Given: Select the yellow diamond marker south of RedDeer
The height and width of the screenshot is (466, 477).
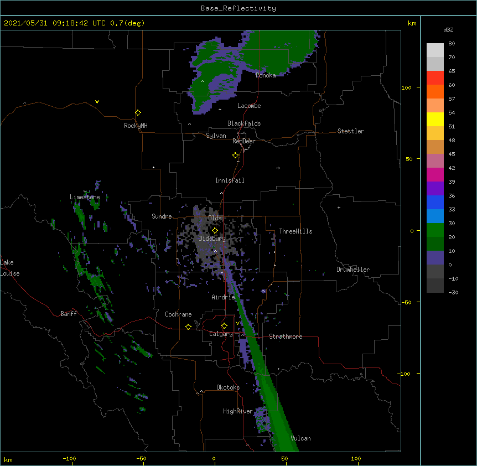Looking at the screenshot, I should tap(236, 156).
